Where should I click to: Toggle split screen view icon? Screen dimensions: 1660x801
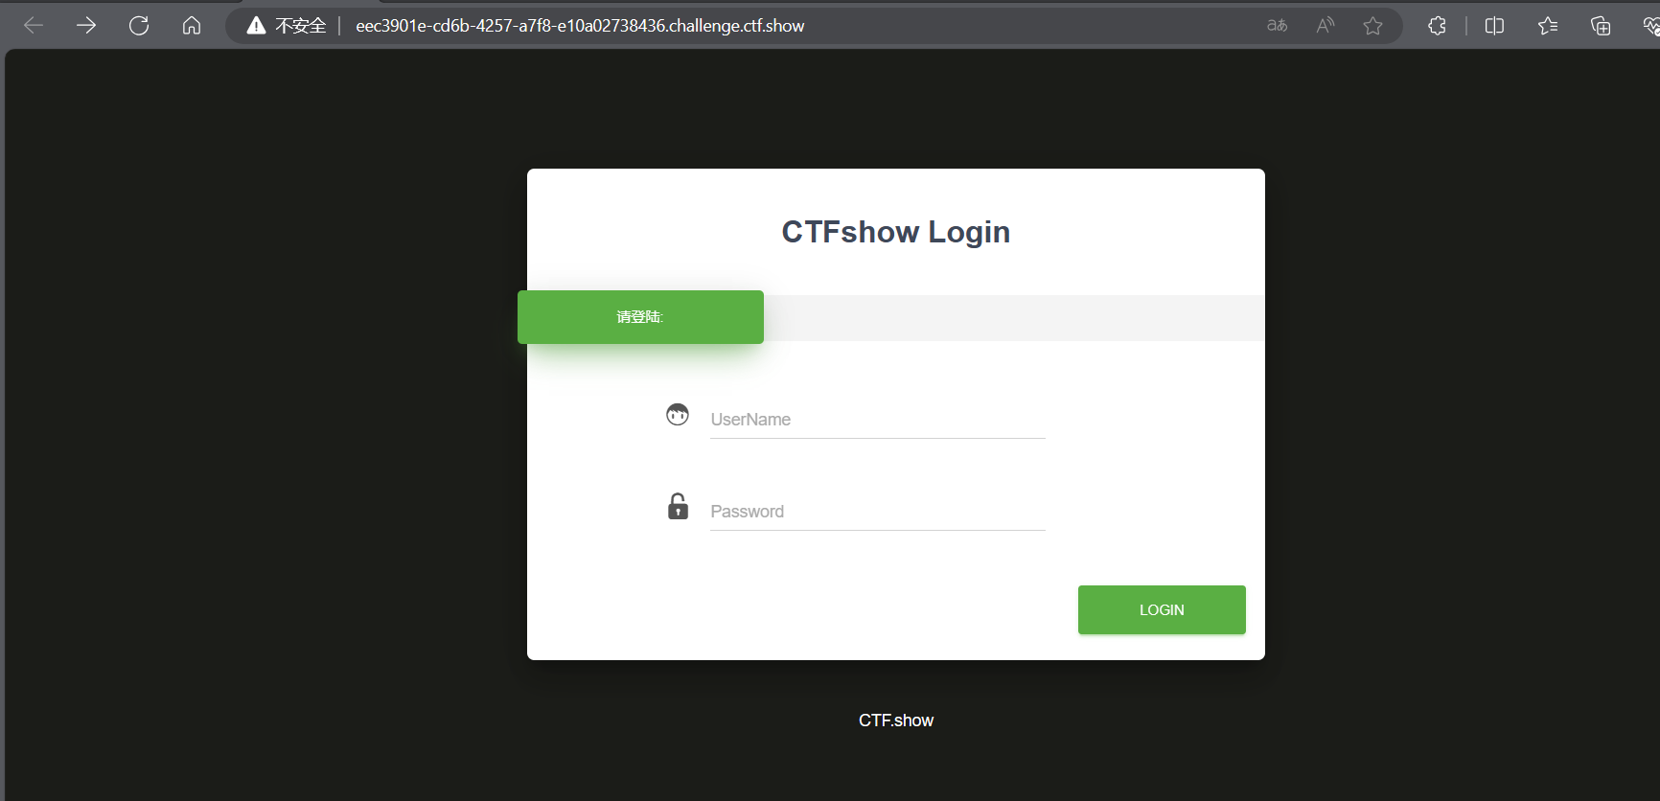[x=1494, y=26]
